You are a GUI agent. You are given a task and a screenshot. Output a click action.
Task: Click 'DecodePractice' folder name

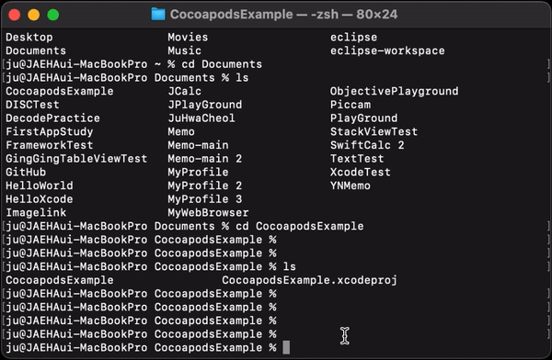coord(52,118)
